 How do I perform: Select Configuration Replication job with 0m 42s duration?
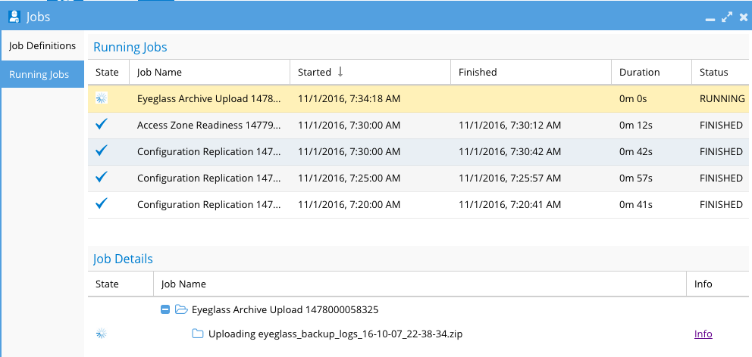(418, 152)
